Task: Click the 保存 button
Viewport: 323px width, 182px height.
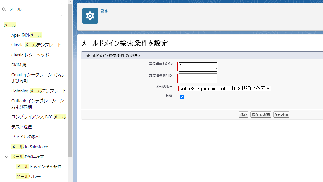Action: tap(243, 114)
